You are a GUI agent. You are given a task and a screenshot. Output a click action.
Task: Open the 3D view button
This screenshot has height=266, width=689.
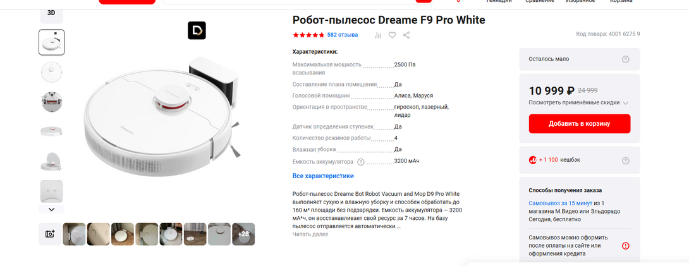coord(51,13)
